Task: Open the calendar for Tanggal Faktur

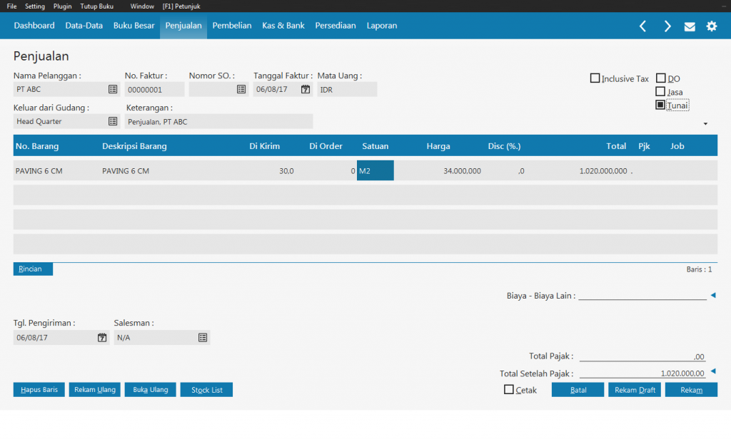Action: [306, 90]
